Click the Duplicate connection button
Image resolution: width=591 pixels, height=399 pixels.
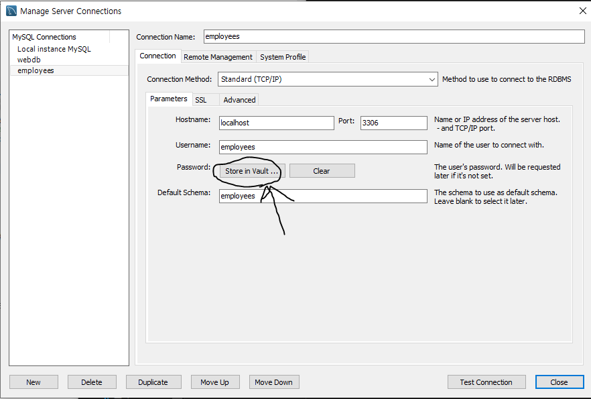coord(153,382)
